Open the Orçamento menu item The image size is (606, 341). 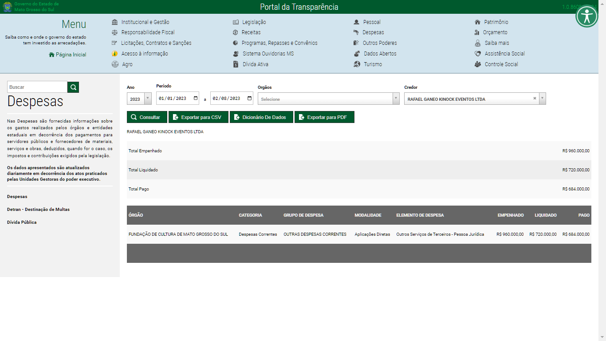point(495,32)
